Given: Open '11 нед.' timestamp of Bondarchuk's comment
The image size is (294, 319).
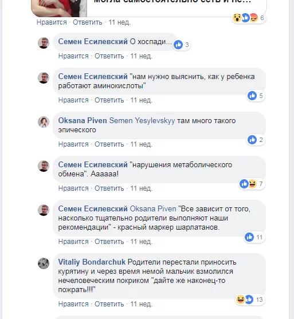Looking at the screenshot, I should point(141,304).
